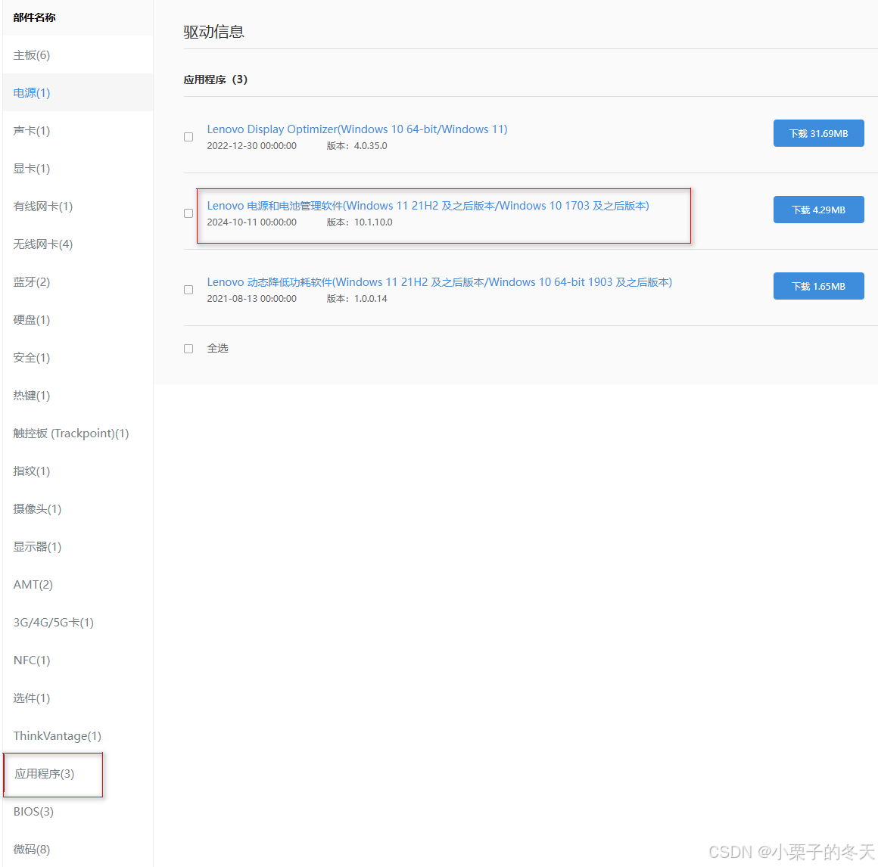
Task: Select 无线网卡(4) in the sidebar
Action: [x=43, y=244]
